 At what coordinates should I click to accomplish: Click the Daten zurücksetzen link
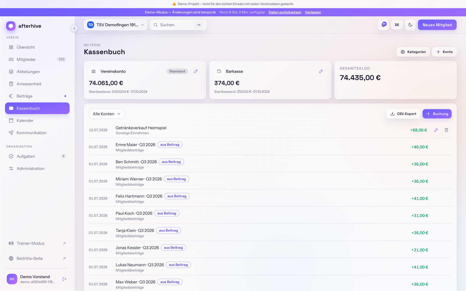coord(285,12)
